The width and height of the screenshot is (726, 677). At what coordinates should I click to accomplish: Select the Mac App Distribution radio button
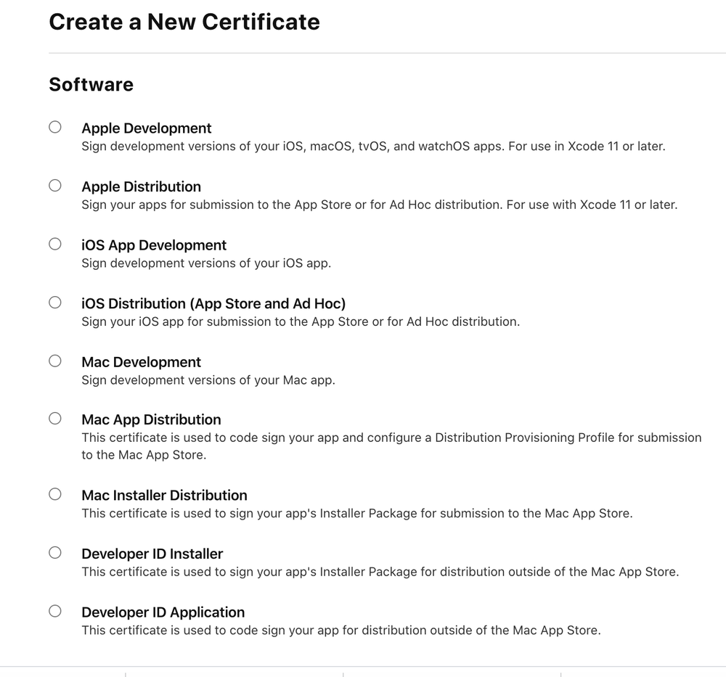(55, 418)
